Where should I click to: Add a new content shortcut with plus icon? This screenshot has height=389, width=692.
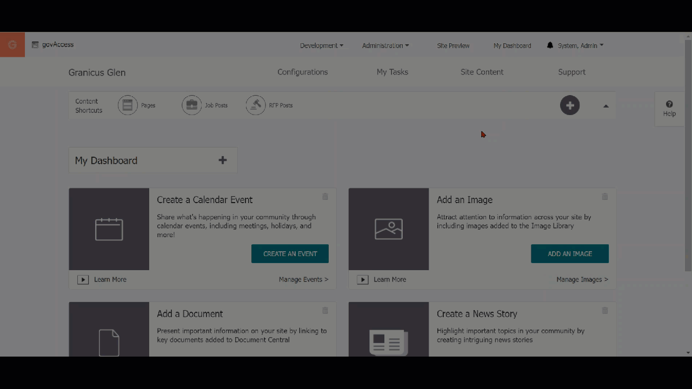[x=570, y=105]
